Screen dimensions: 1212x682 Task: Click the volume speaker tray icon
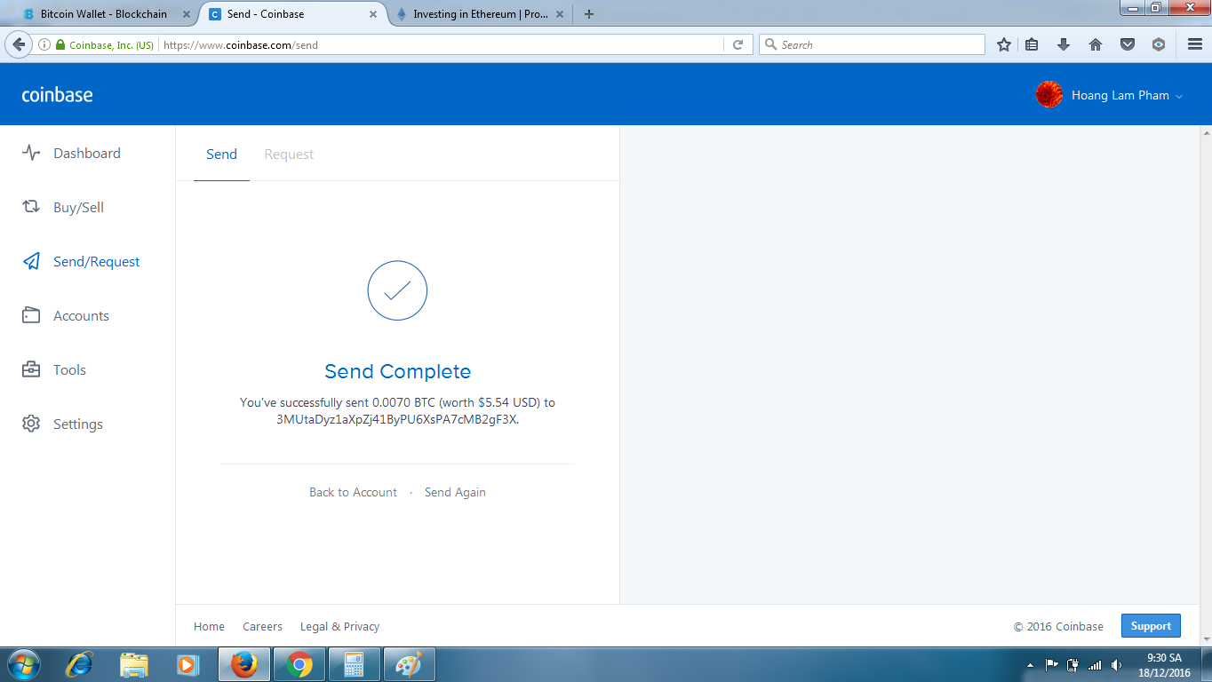click(x=1117, y=665)
